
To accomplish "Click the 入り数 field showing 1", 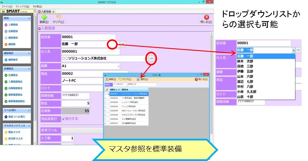I will point(67,138).
